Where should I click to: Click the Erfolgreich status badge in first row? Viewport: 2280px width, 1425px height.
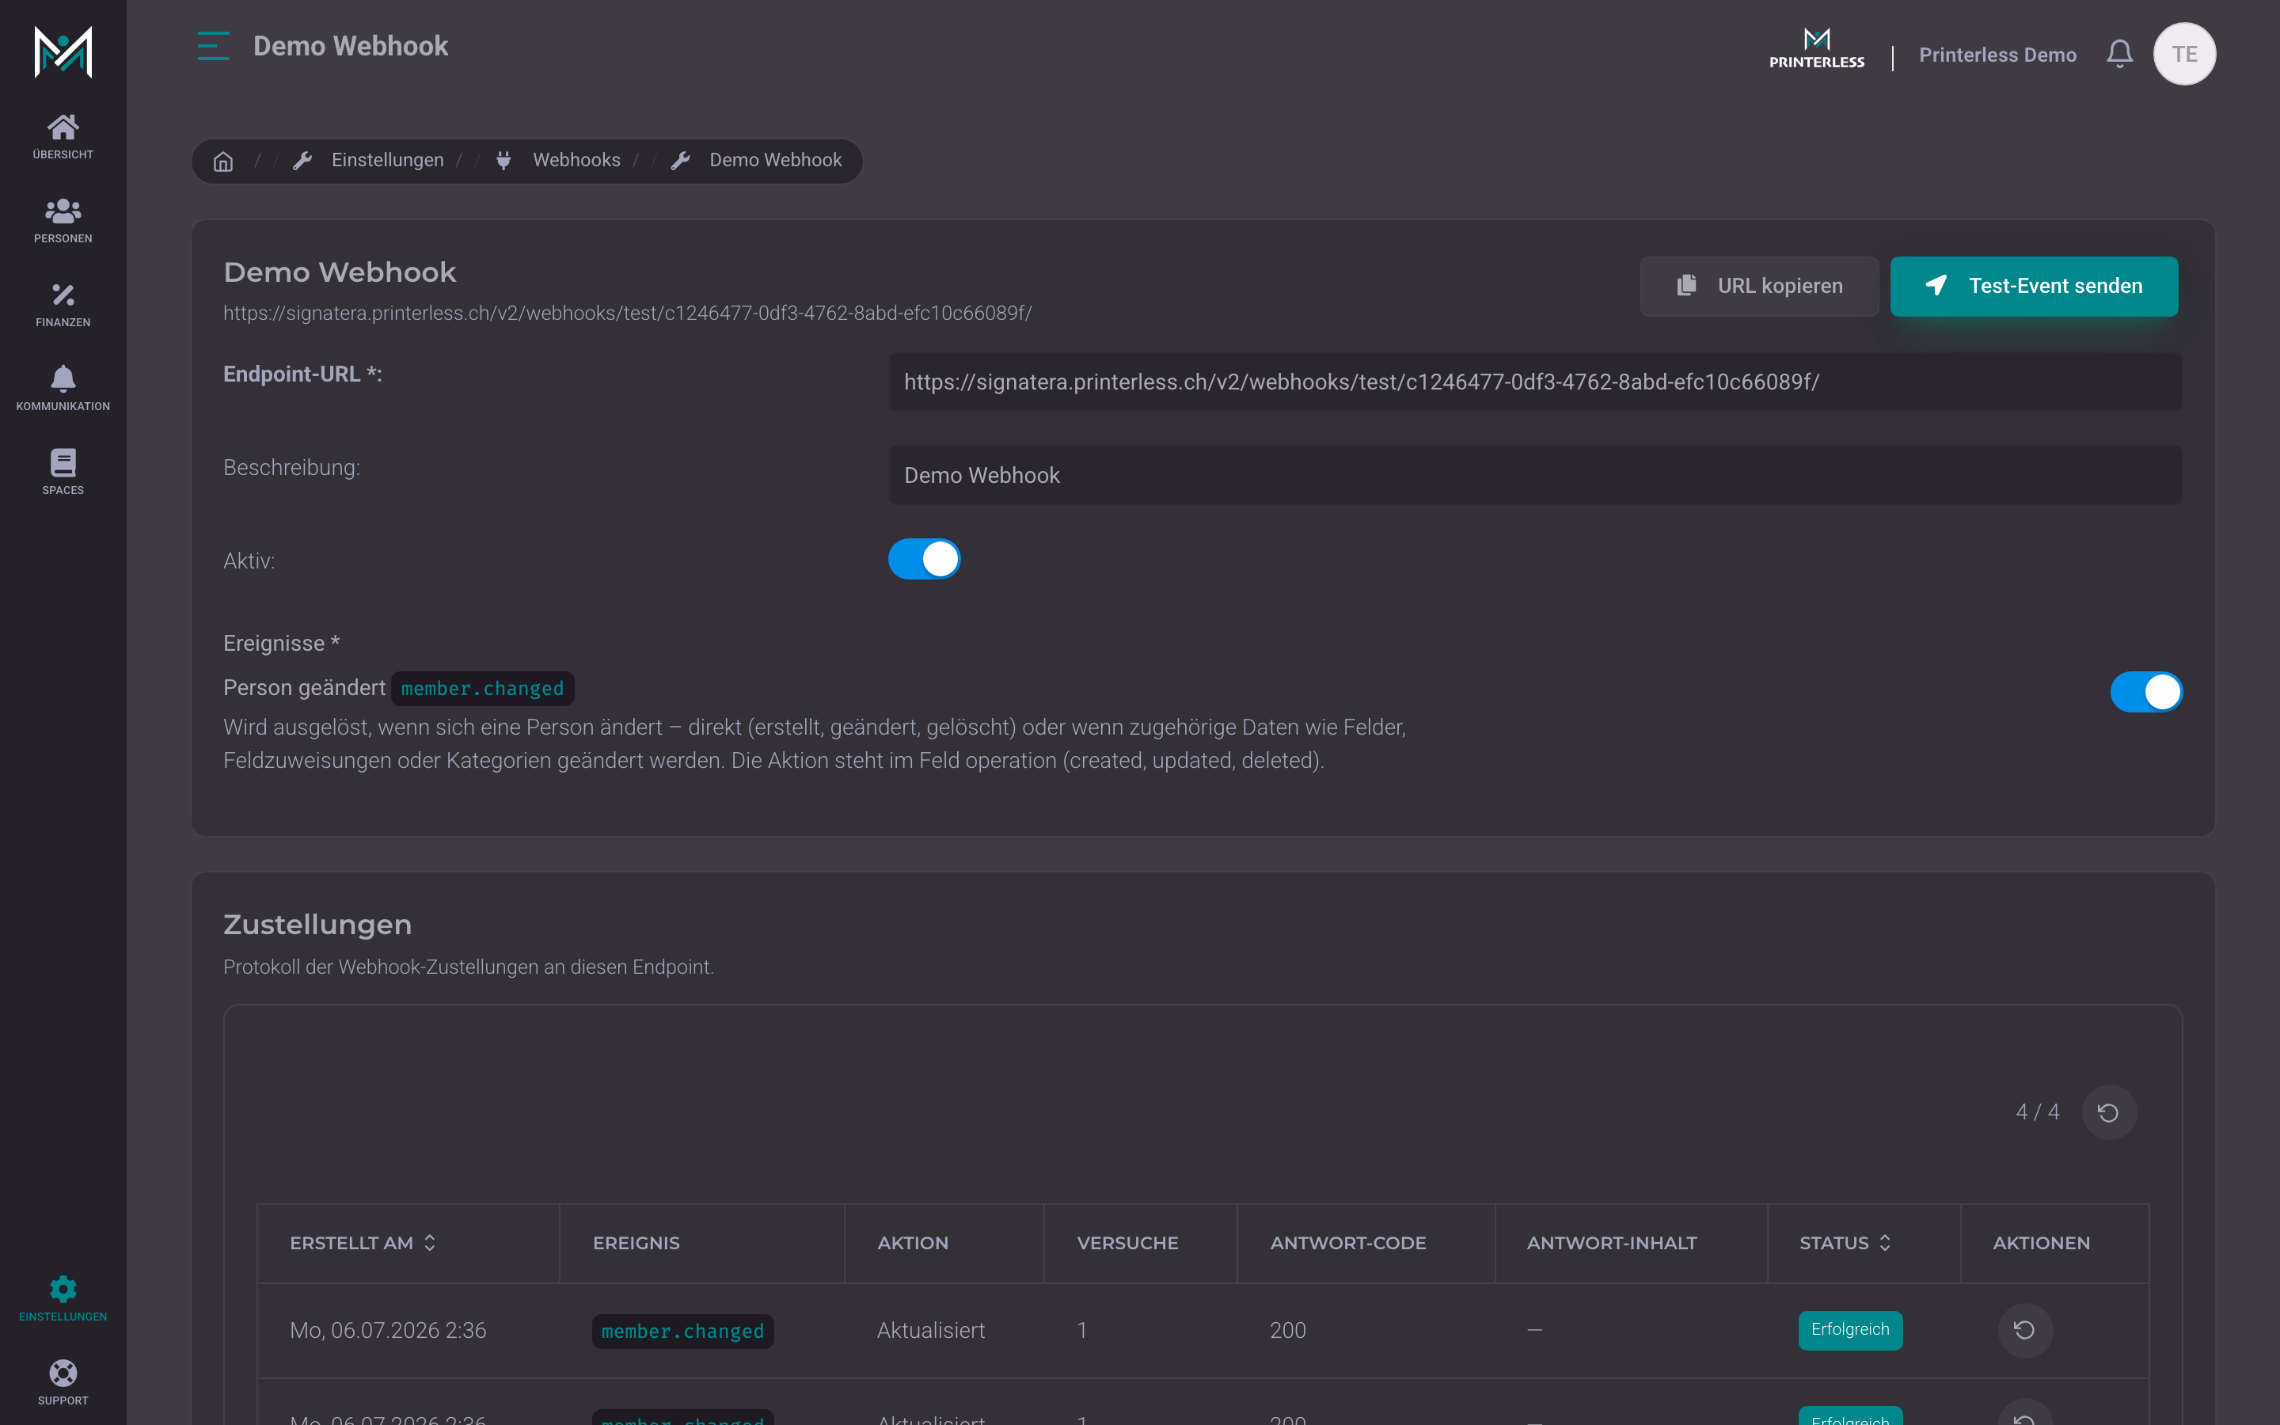[1850, 1330]
